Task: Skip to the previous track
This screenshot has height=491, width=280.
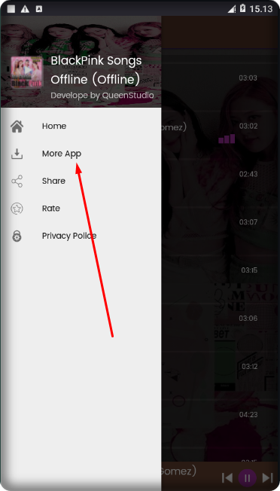Action: tap(227, 478)
